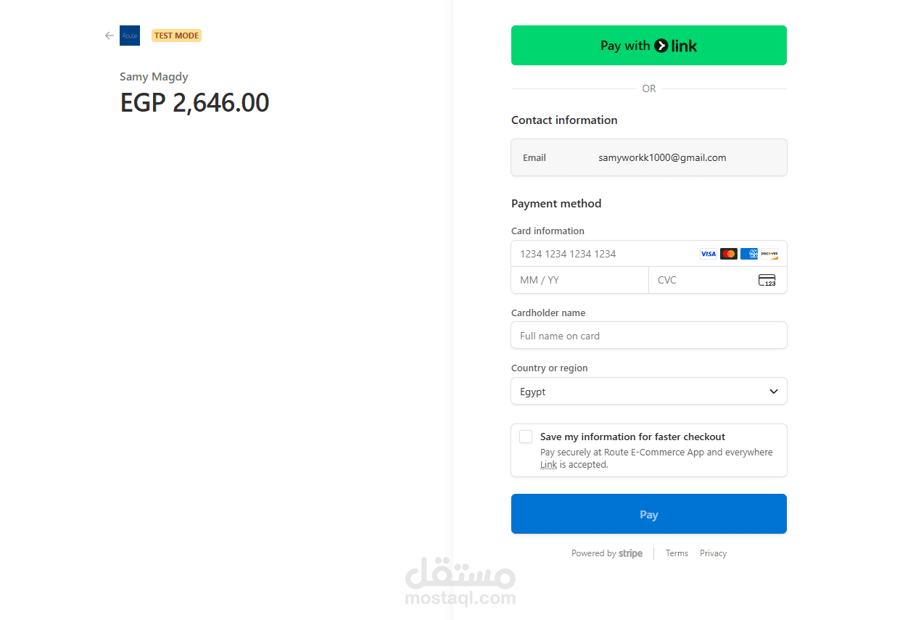This screenshot has width=921, height=620.
Task: Click the Stripe logo in footer
Action: point(630,553)
